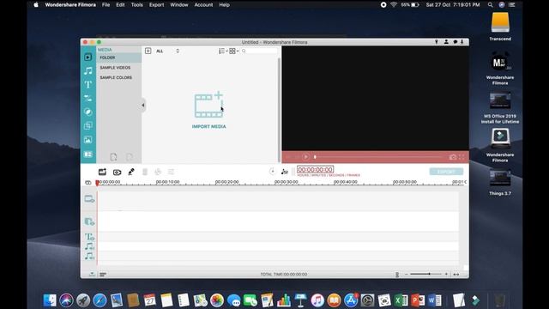Open the Transitions icon in sidebar
Screen dimensions: 549x309
[x=87, y=99]
